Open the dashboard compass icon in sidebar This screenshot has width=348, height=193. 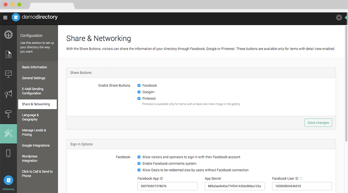coord(8,35)
